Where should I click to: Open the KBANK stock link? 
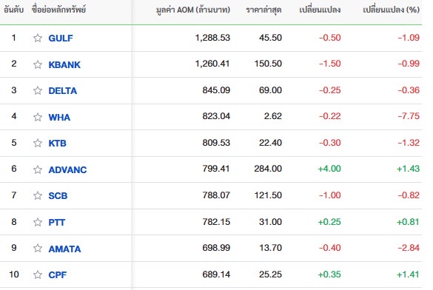64,64
